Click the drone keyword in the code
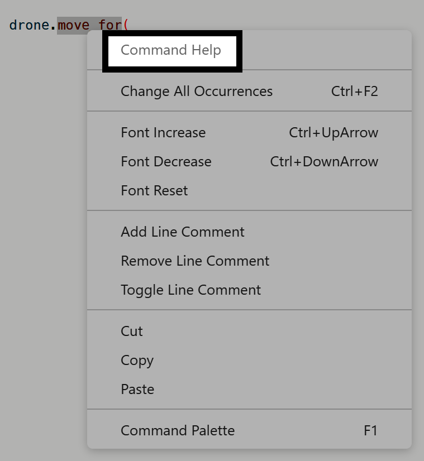This screenshot has width=424, height=461. tap(29, 25)
